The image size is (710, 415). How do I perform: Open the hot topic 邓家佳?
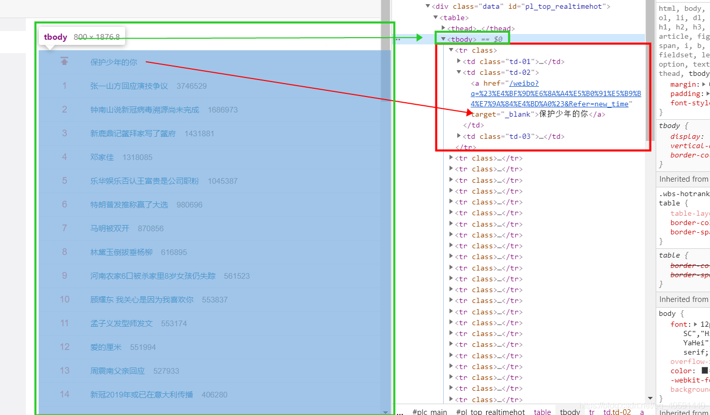point(102,157)
